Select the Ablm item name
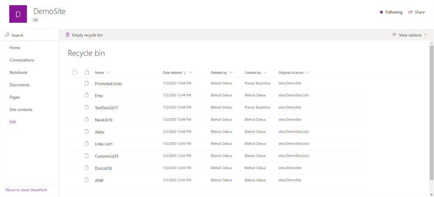Viewport: 434px width, 197px height. 100,132
